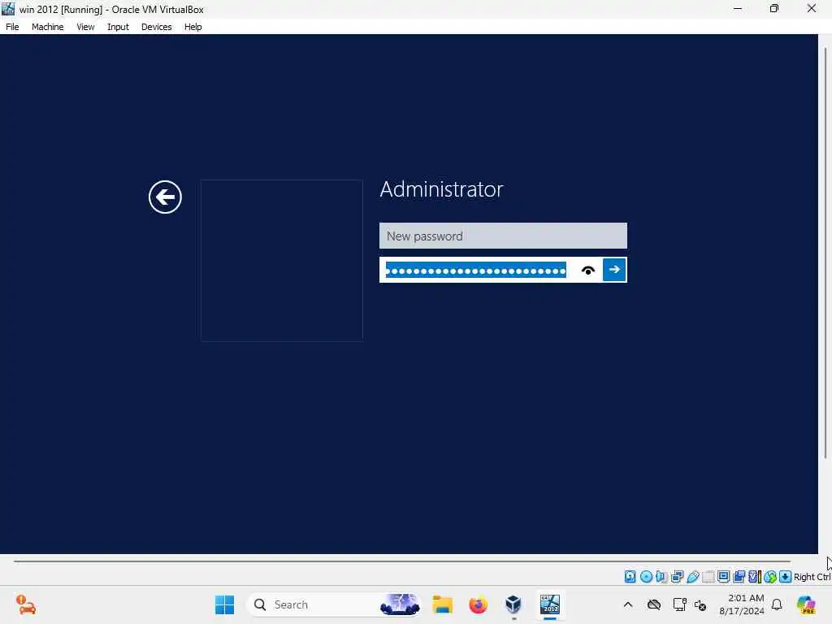832x624 pixels.
Task: Click the vertical scrollbar of VM window
Action: point(825,253)
